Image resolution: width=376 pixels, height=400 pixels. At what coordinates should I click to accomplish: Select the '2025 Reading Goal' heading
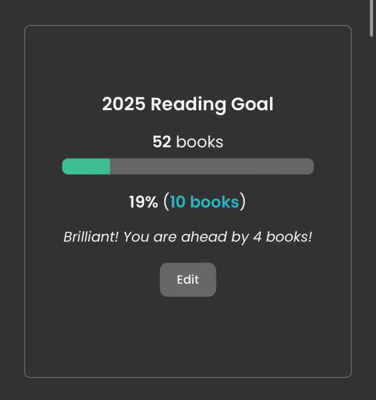(188, 104)
